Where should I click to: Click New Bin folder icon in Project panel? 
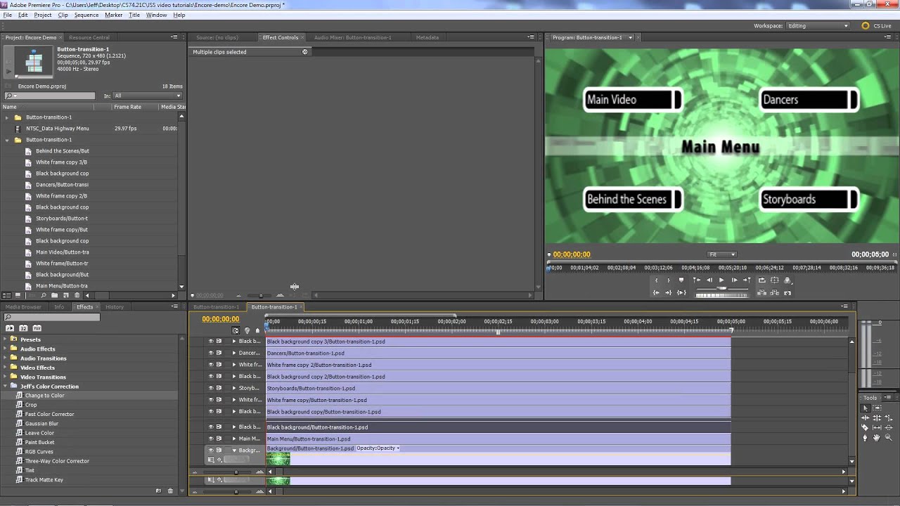54,295
